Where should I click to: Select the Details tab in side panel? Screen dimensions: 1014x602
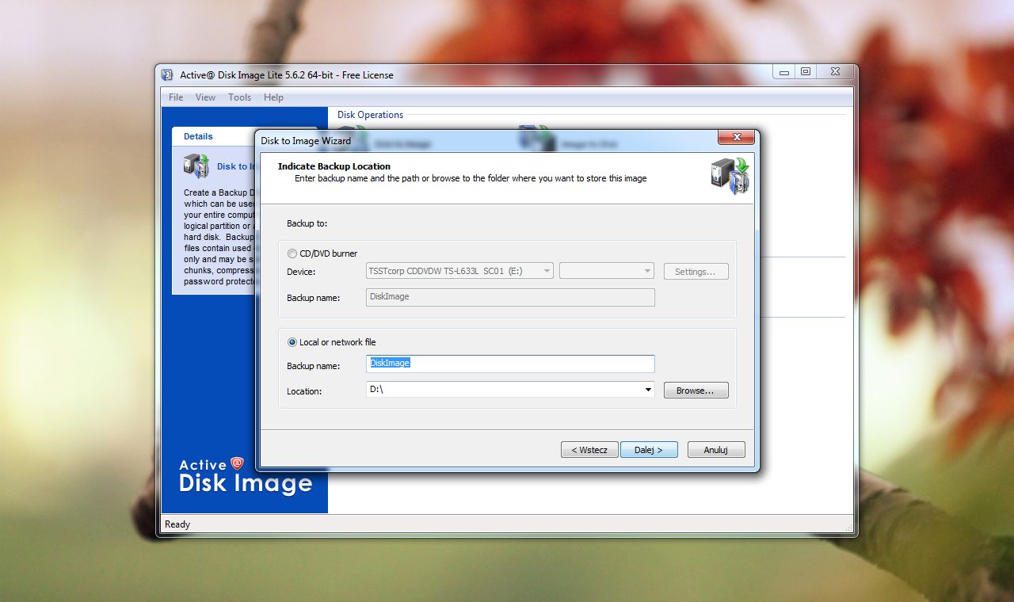click(x=198, y=136)
